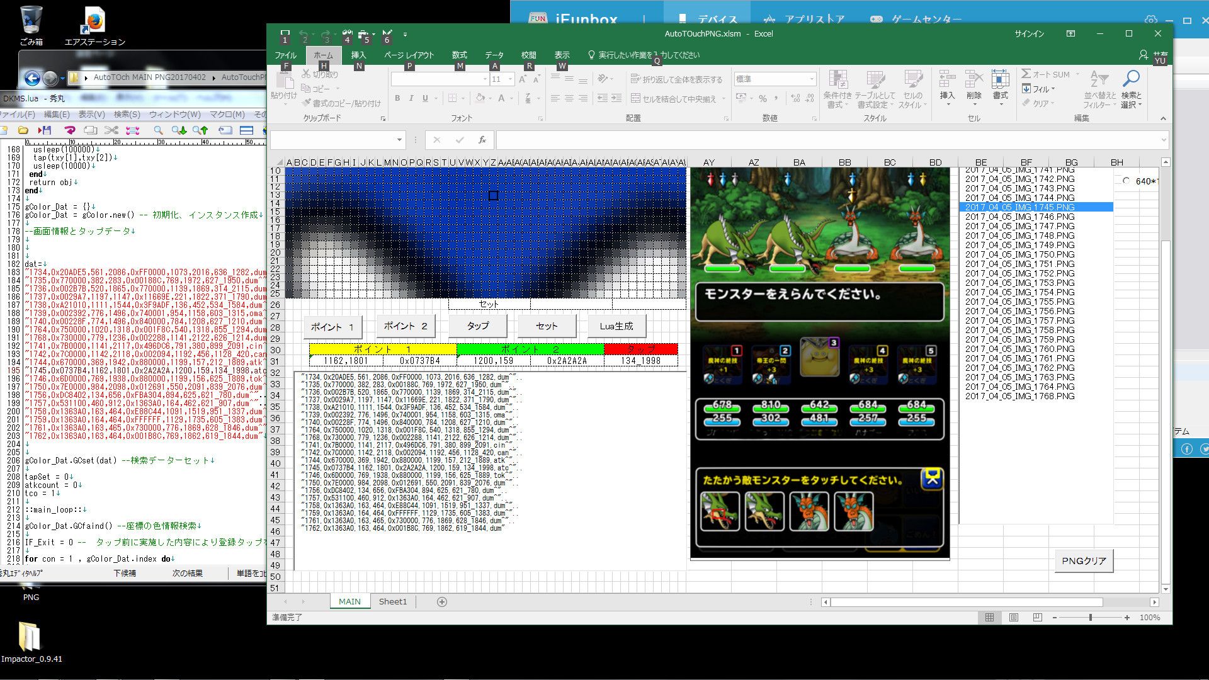Select the 640* radio button

click(1126, 181)
